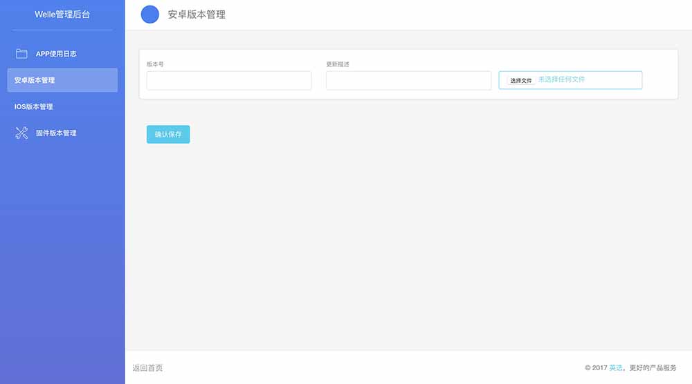
Task: Click the Welle管理后台 sidebar title
Action: [x=62, y=15]
